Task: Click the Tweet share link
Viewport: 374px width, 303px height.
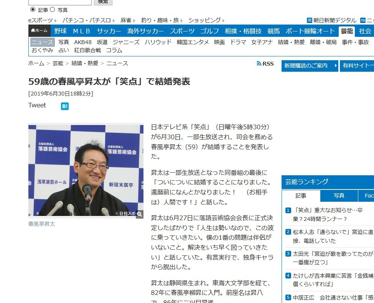Action: click(37, 105)
